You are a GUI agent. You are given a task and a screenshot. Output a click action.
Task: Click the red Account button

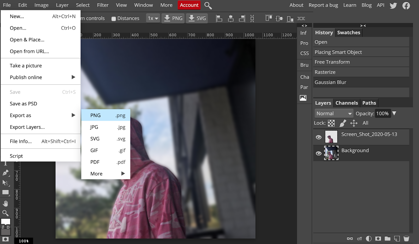[189, 5]
